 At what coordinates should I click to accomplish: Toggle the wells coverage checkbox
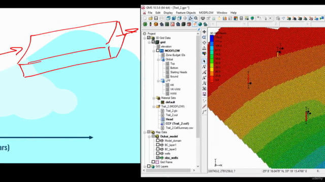(x=158, y=153)
